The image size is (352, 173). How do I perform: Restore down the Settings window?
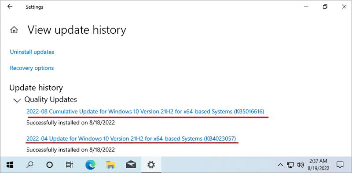coord(325,7)
